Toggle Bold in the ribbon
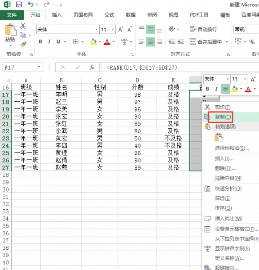Viewport: 259px width, 270px height. pyautogui.click(x=40, y=42)
